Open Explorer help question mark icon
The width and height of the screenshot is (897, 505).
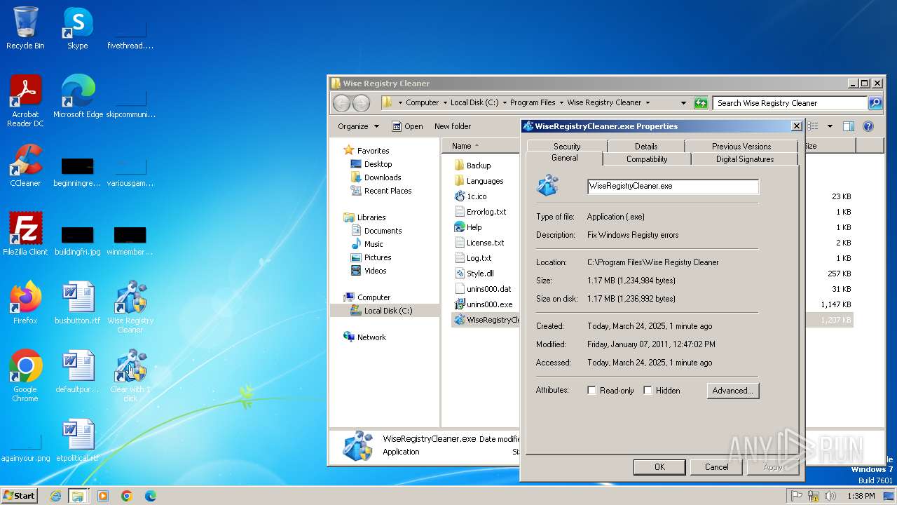[868, 126]
